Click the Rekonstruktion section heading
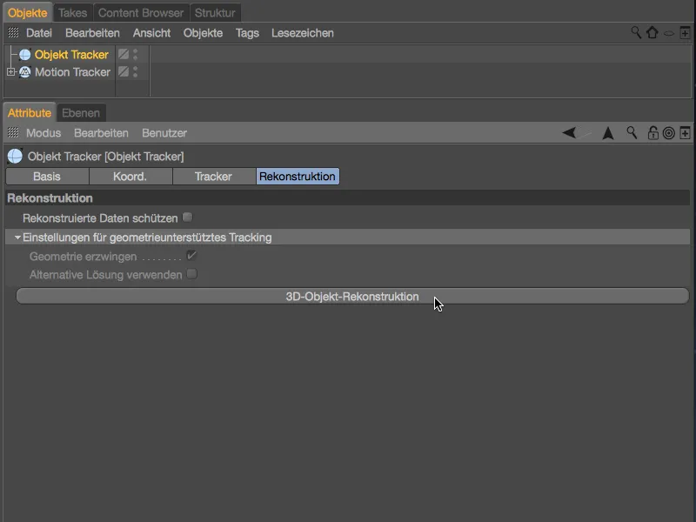 (x=50, y=198)
